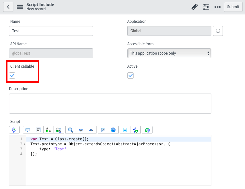
Task: Open the Replace All tool in script toolbar
Action: coord(59,130)
